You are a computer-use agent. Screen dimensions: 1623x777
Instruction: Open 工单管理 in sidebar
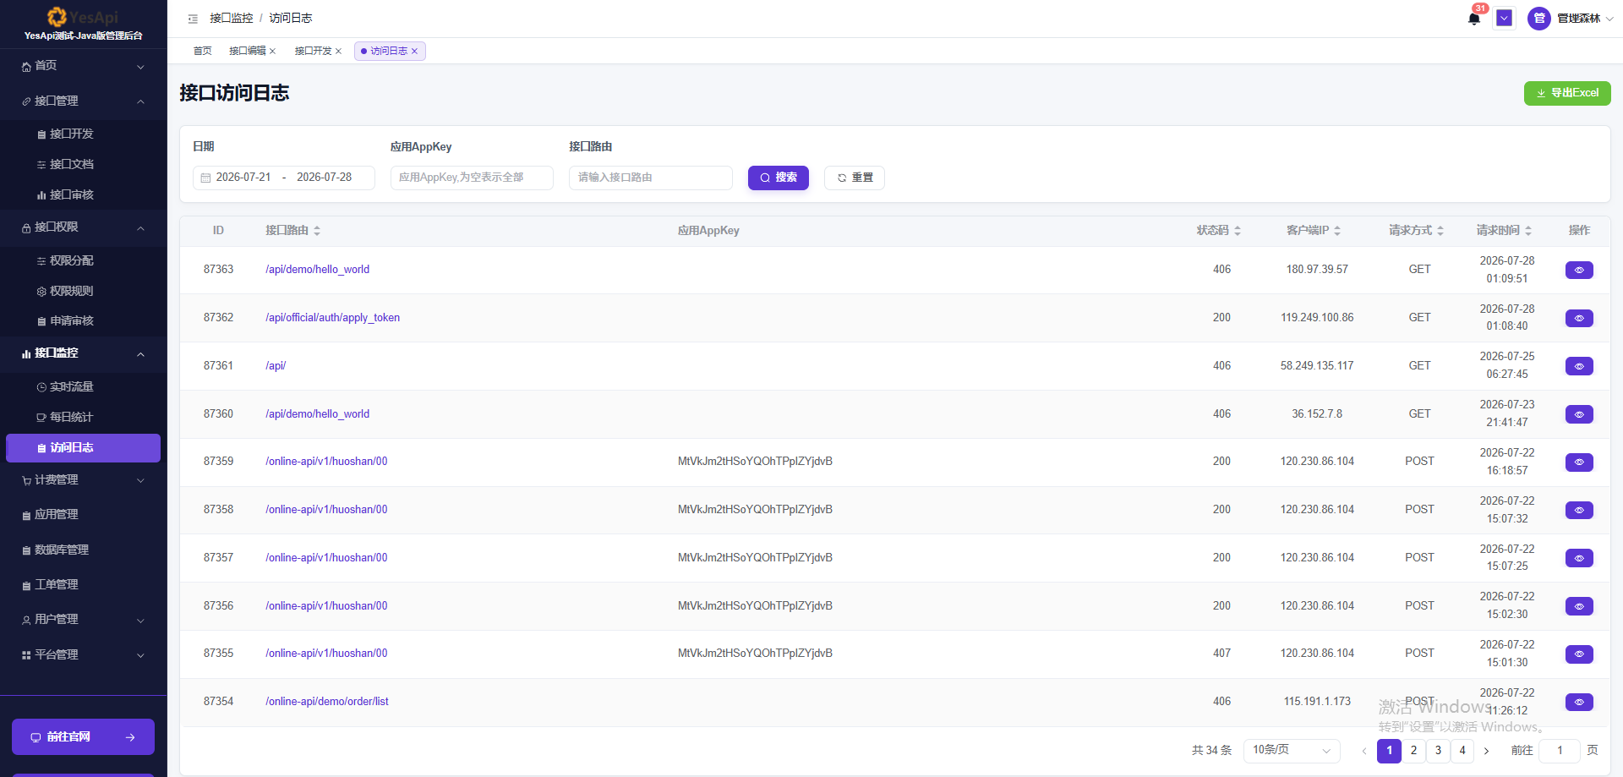83,585
